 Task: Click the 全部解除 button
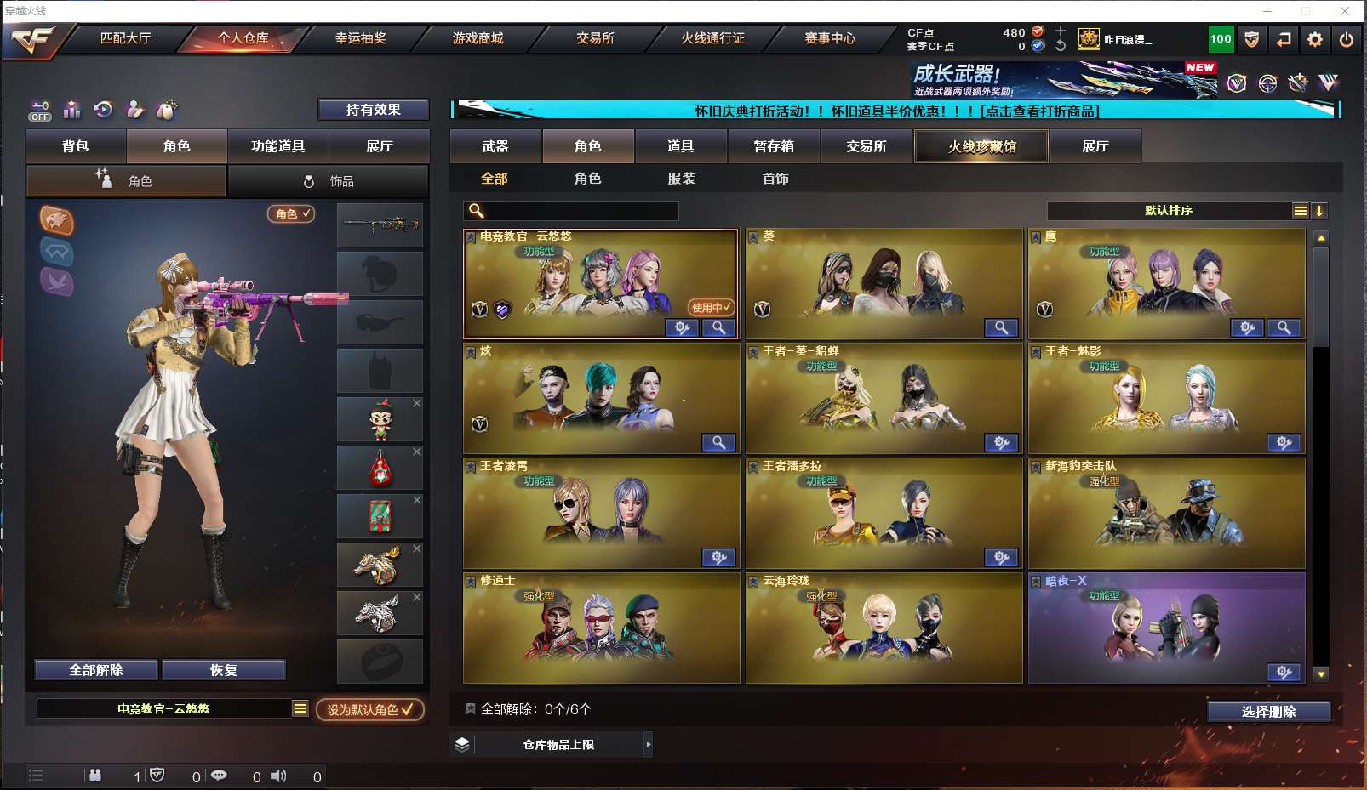(x=96, y=670)
